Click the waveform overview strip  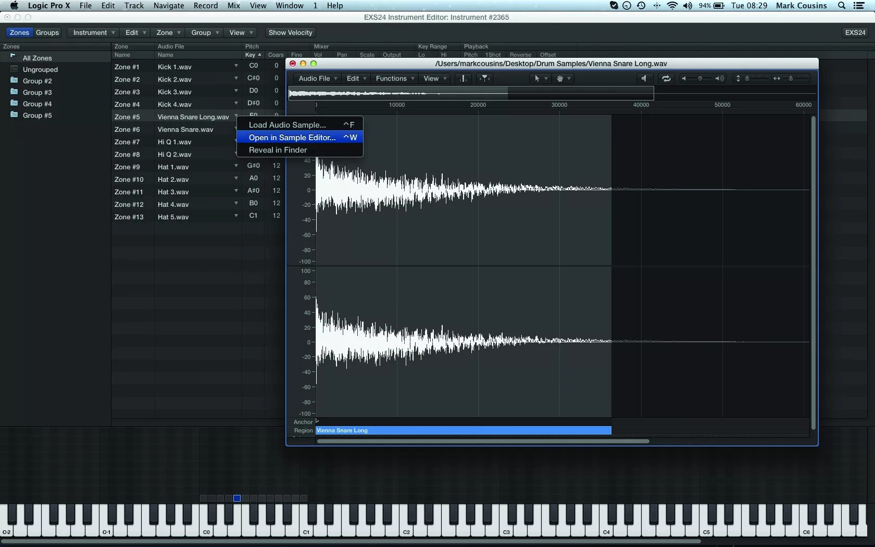click(471, 93)
